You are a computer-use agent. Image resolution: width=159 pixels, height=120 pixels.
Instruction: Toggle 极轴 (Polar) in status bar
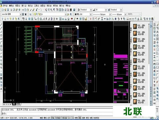pos(52,118)
